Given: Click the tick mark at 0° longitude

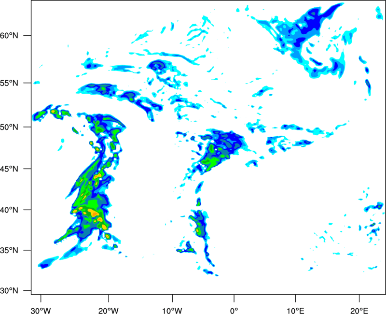Looking at the screenshot, I should [x=234, y=297].
